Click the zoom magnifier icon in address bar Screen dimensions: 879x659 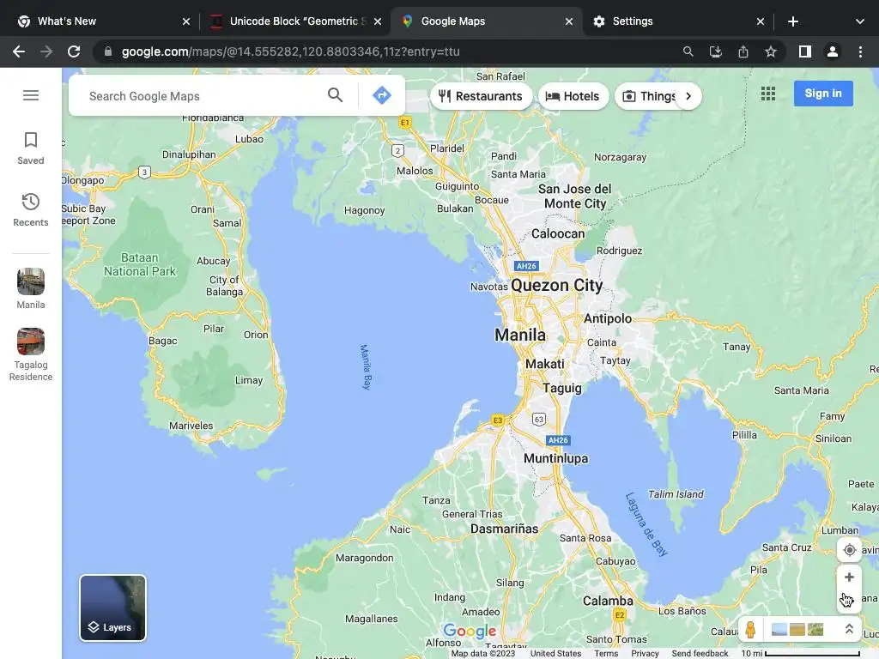tap(688, 51)
